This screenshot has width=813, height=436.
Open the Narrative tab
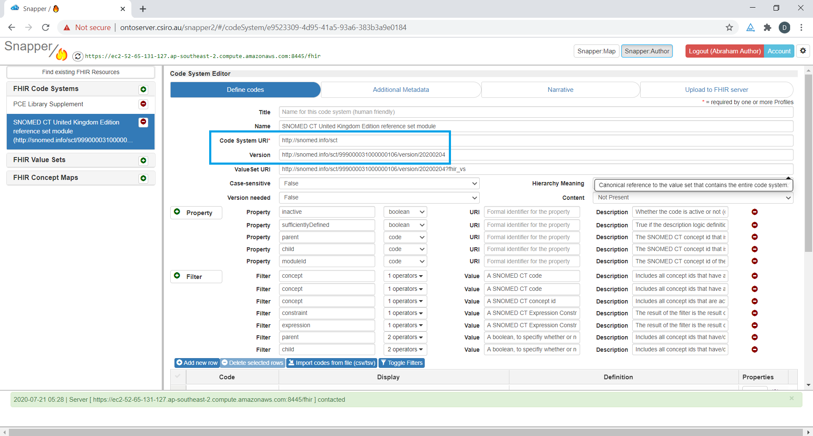pyautogui.click(x=560, y=90)
